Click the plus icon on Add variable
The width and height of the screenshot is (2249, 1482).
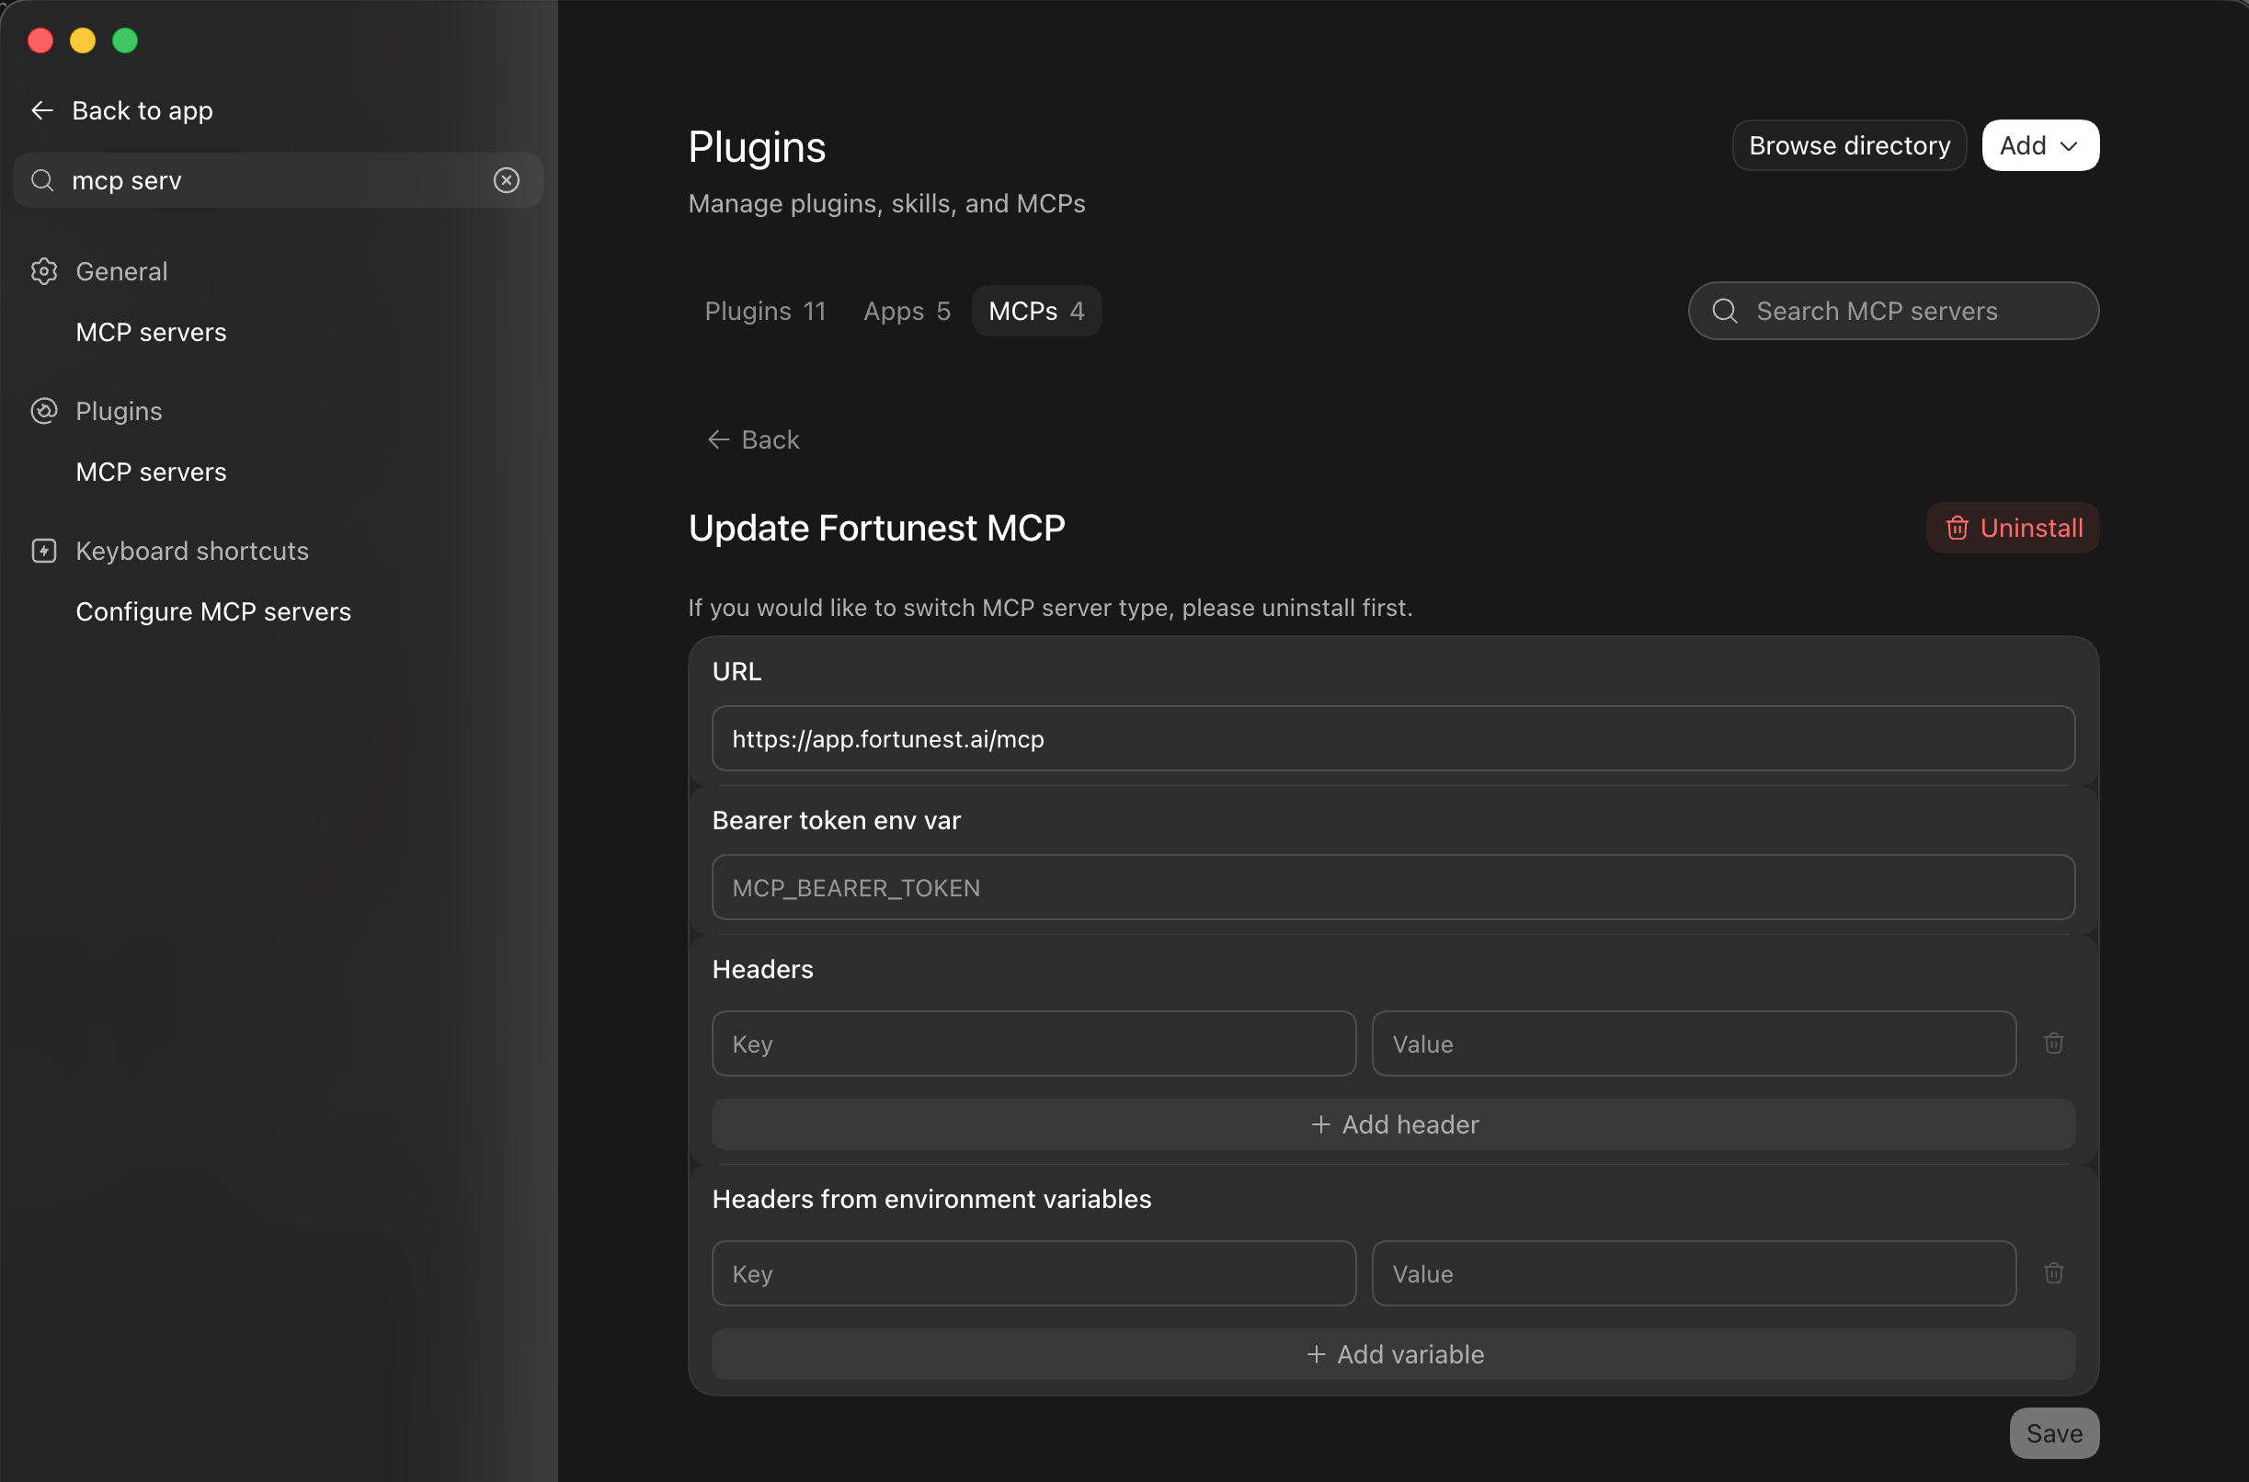tap(1316, 1354)
